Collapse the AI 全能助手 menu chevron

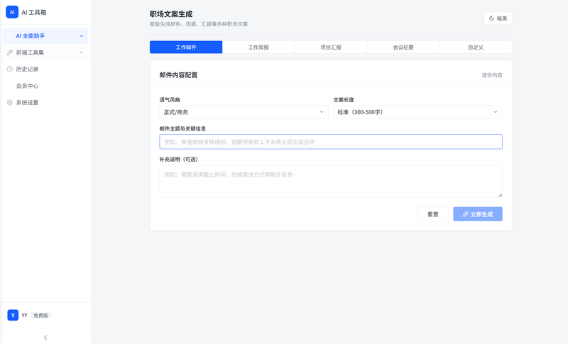(x=82, y=35)
